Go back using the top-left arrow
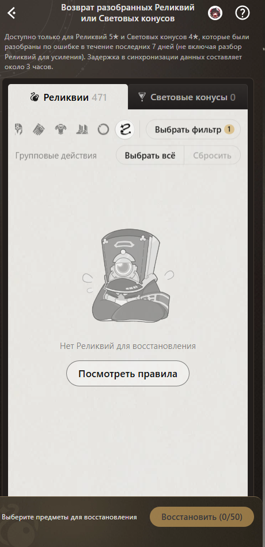 point(12,13)
